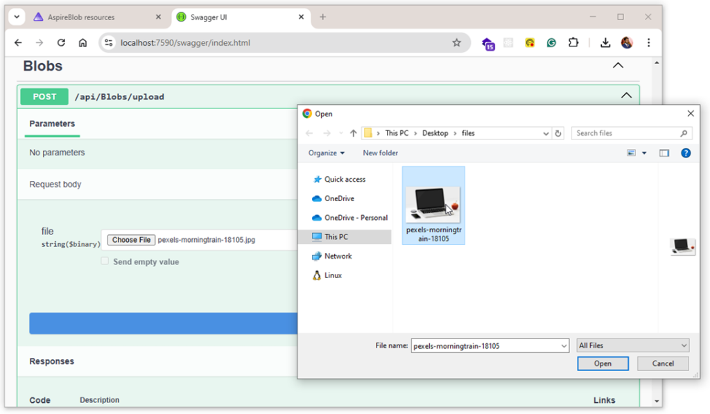Click the browser profile avatar
The height and width of the screenshot is (414, 710).
(x=626, y=42)
